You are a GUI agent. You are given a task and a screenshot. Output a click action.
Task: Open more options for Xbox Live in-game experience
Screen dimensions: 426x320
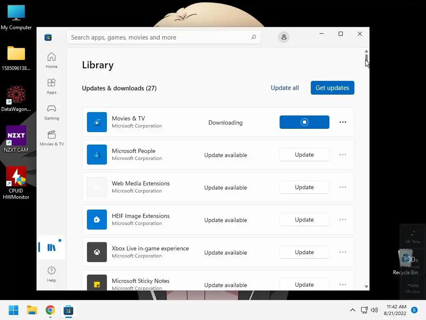coord(343,252)
